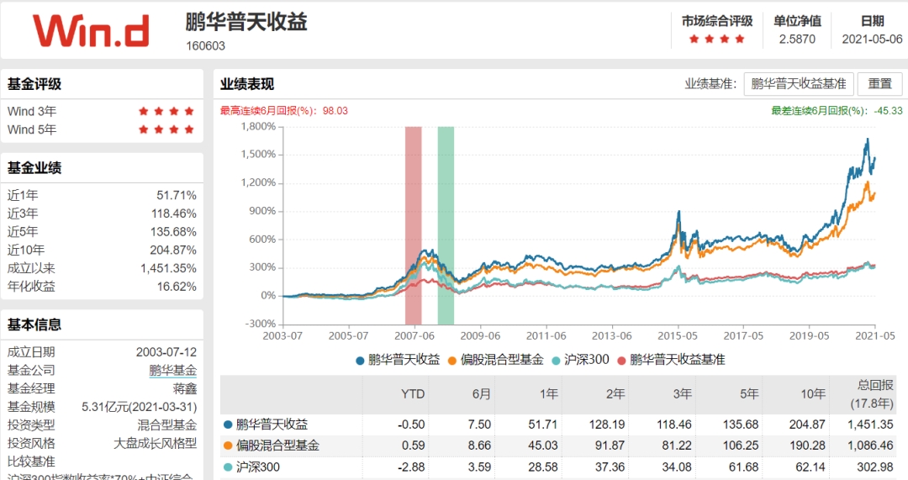Click the green worst six-month period band
Viewport: 908px width, 480px height.
pos(446,225)
